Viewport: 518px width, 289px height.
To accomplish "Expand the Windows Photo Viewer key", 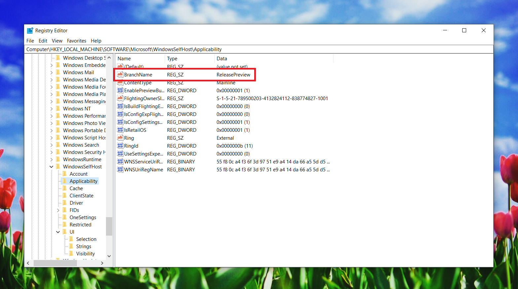I will [52, 123].
